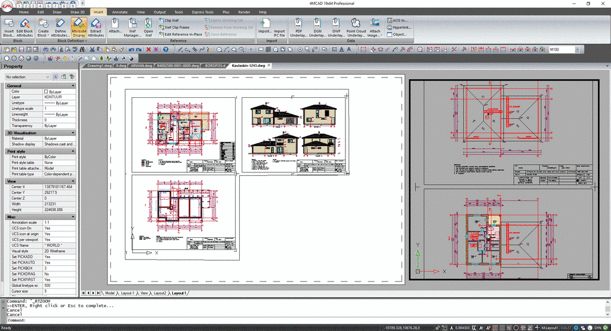
Task: Click the Define Attributes icon
Action: point(60,27)
